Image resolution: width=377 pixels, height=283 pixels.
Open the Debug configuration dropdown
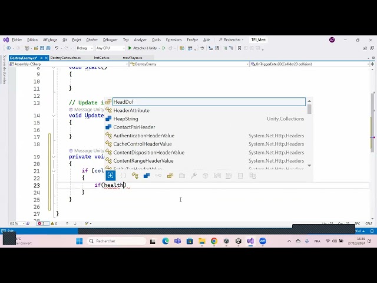(85, 48)
